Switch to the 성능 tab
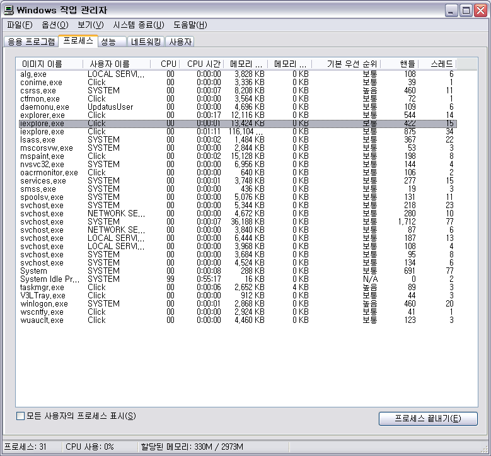The image size is (491, 456). pyautogui.click(x=108, y=42)
